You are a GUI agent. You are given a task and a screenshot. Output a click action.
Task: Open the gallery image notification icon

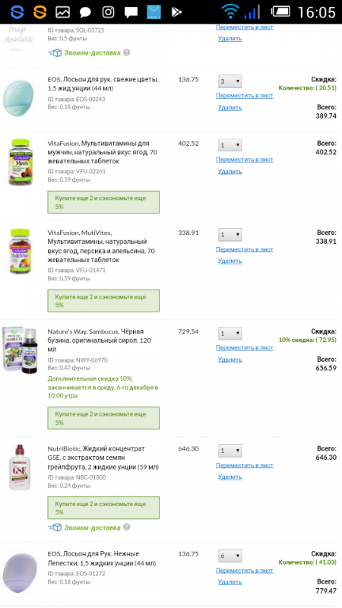(x=62, y=12)
